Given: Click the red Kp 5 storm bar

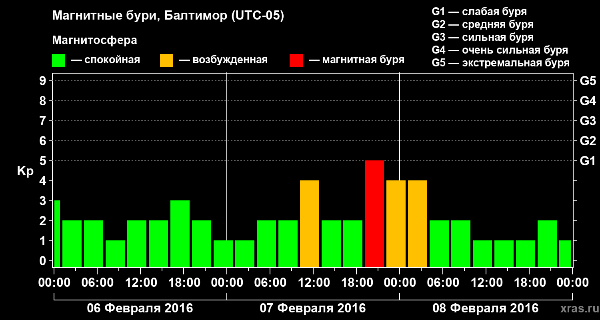Looking at the screenshot, I should (374, 214).
